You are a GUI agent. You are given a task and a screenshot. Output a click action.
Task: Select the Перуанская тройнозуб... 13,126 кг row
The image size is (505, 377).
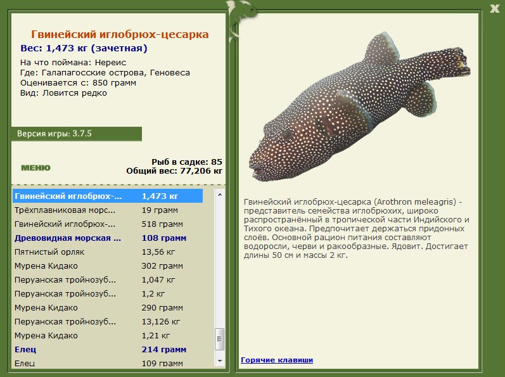click(x=108, y=322)
